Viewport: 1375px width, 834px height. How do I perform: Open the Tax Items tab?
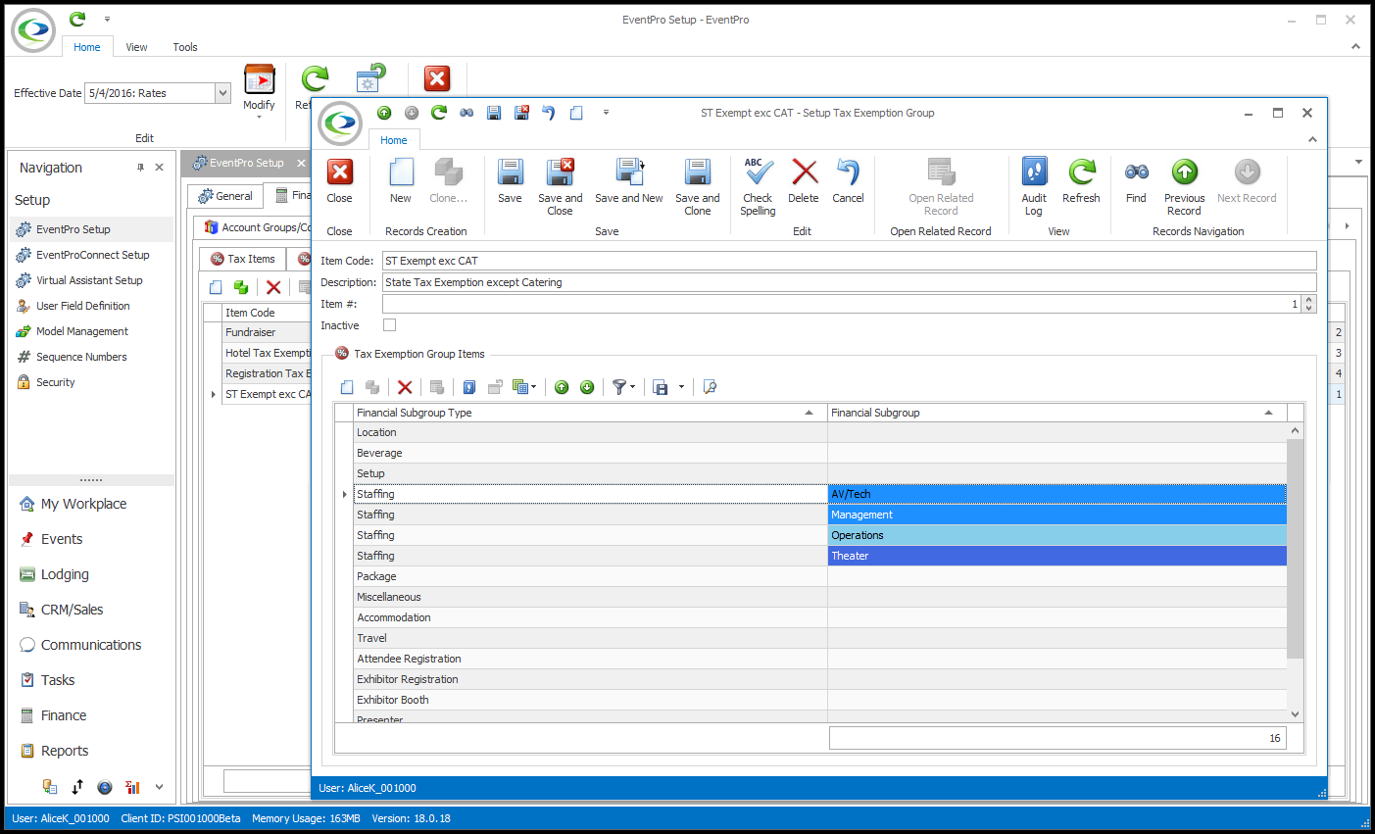click(243, 259)
